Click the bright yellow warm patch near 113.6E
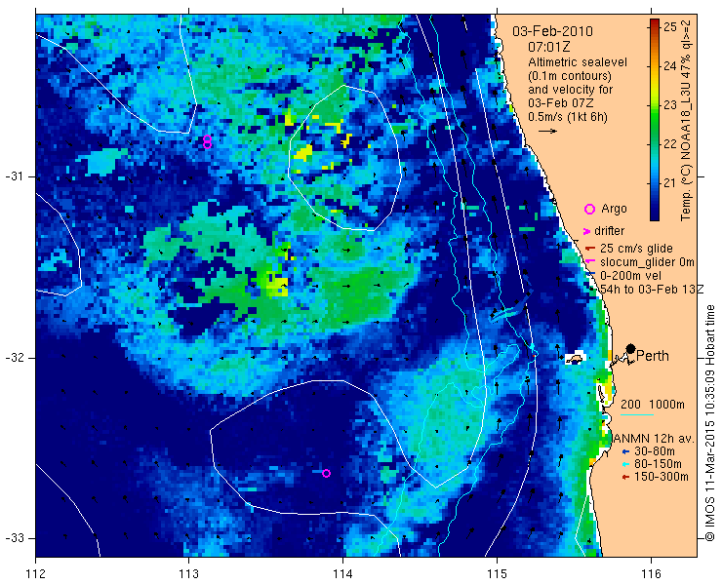Image resolution: width=722 pixels, height=585 pixels. pyautogui.click(x=277, y=284)
